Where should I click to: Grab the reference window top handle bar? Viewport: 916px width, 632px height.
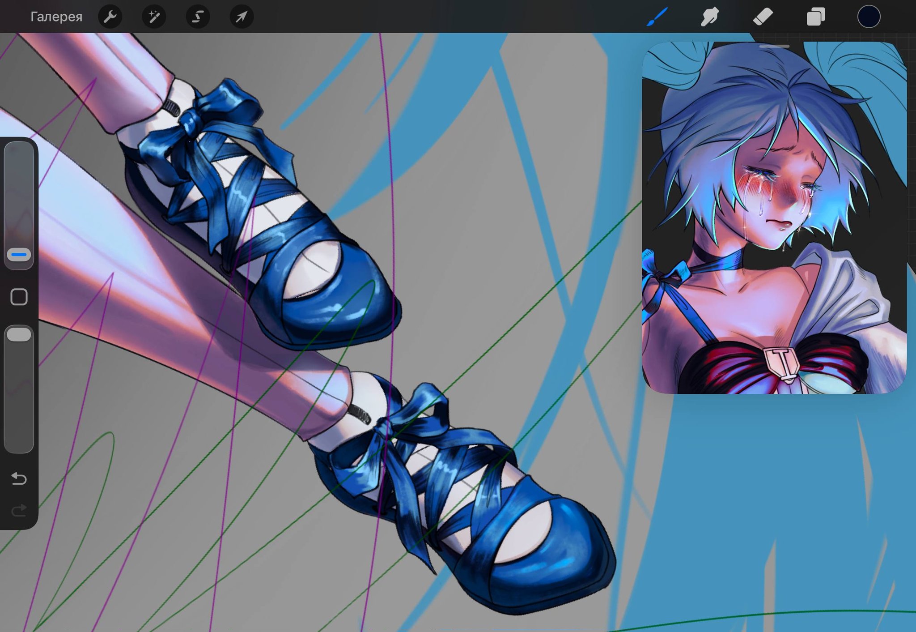774,46
